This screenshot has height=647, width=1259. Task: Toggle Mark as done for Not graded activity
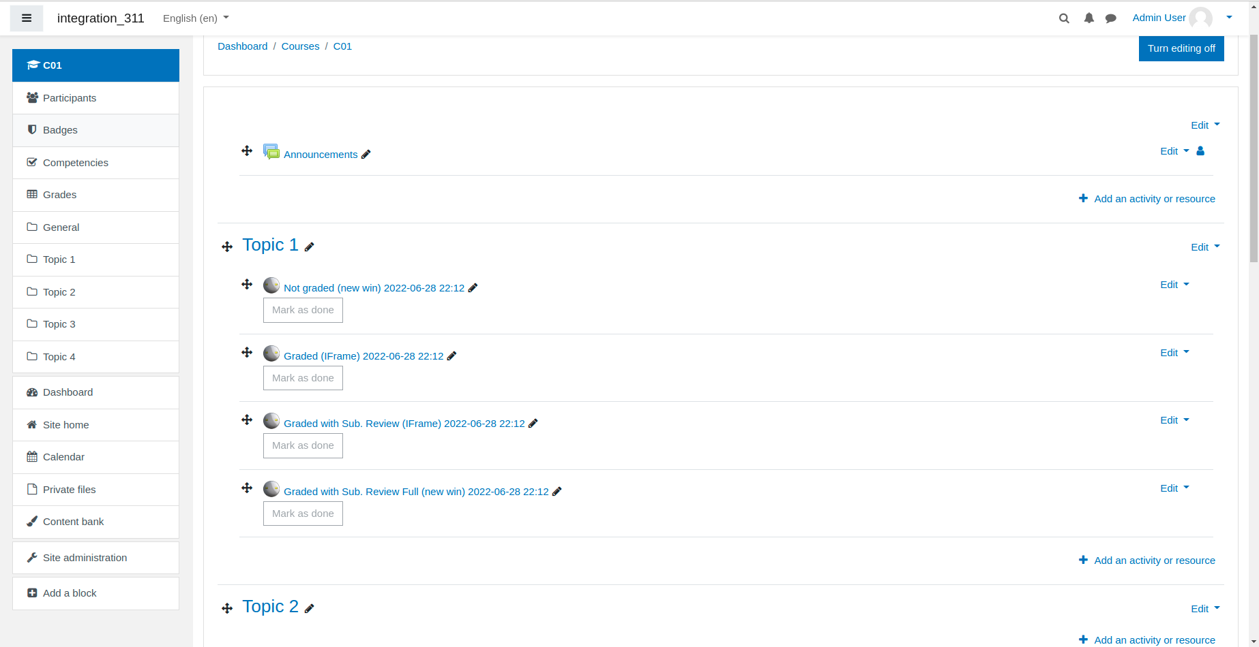click(303, 310)
